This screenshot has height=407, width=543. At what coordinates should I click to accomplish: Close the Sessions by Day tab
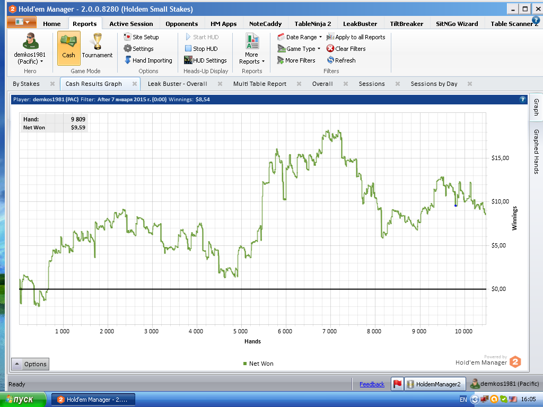click(x=470, y=84)
